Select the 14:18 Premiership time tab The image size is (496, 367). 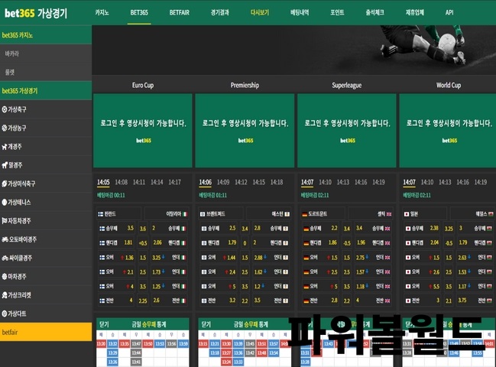point(277,182)
